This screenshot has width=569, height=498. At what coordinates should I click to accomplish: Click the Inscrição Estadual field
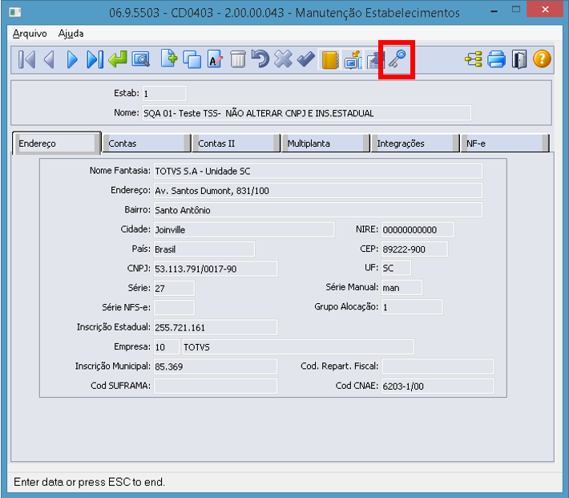(216, 327)
